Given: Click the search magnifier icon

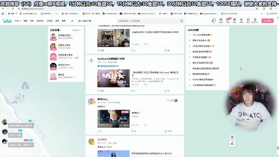Looking at the screenshot, I should click(x=181, y=21).
